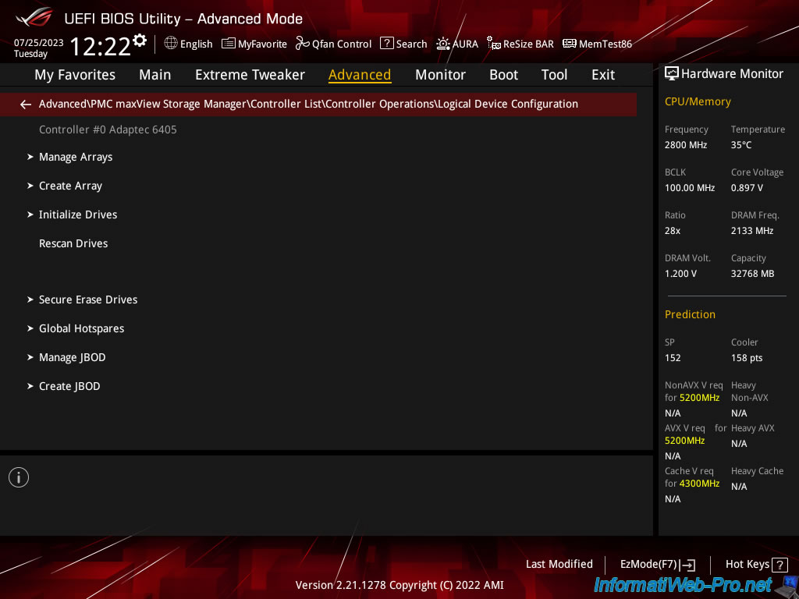The height and width of the screenshot is (599, 799).
Task: Click the Qfan Control label
Action: 342,44
